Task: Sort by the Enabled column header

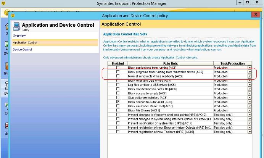Action: click(x=118, y=63)
